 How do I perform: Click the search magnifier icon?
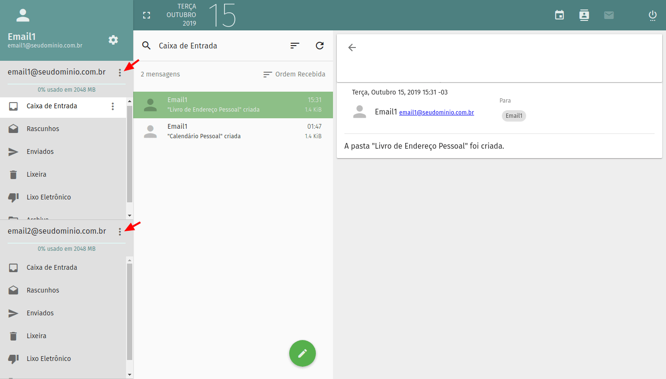click(147, 46)
